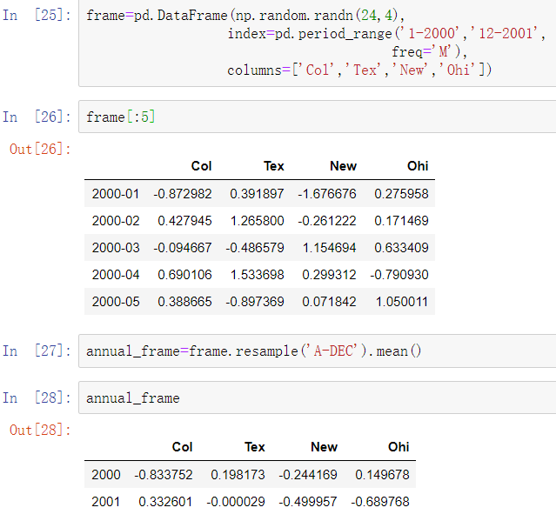556x521 pixels.
Task: Click the Col header in first table
Action: (x=201, y=166)
